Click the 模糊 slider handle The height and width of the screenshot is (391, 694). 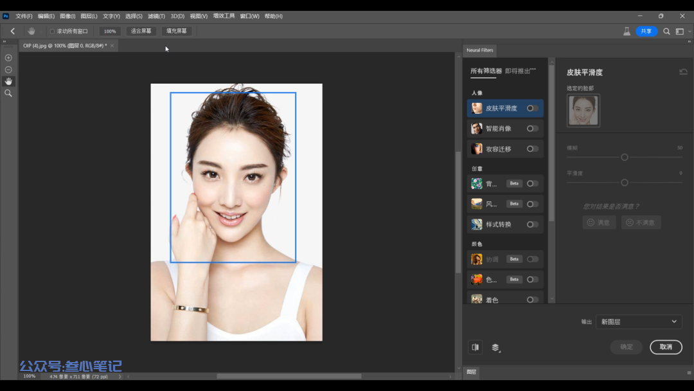(625, 157)
